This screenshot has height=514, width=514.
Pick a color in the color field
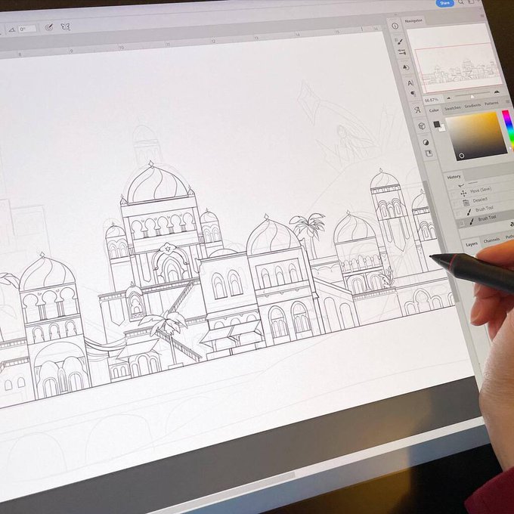tap(476, 136)
